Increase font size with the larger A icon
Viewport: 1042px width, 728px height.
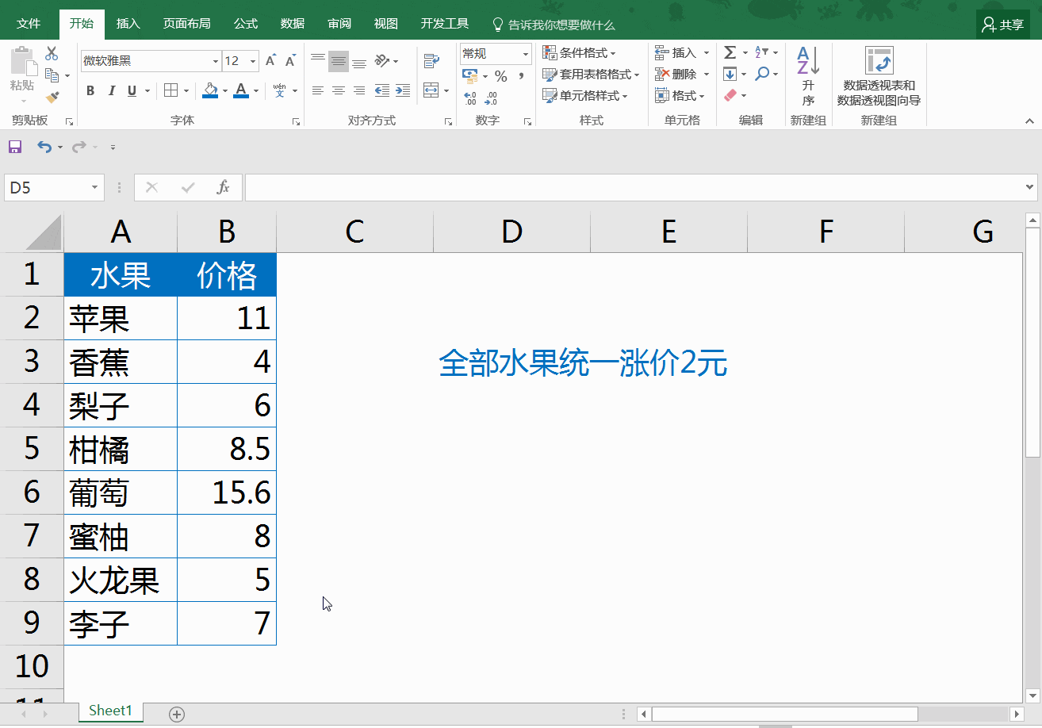(271, 61)
